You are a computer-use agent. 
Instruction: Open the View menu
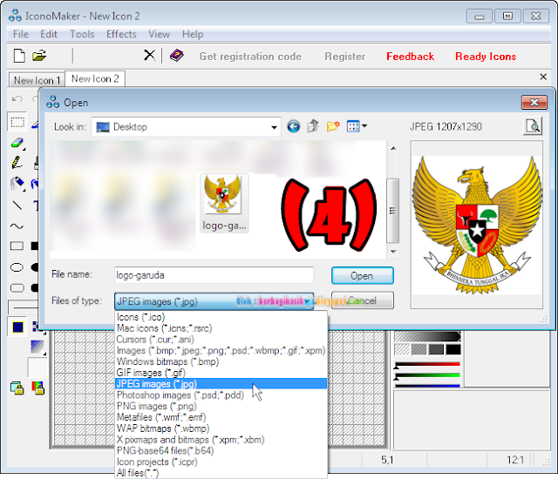pyautogui.click(x=159, y=34)
